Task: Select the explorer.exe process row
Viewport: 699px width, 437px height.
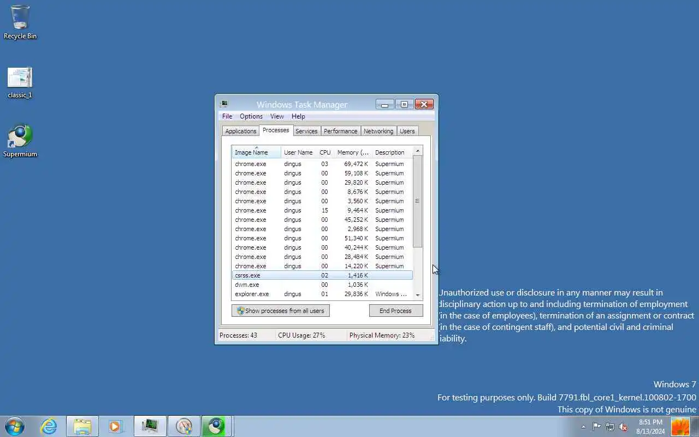Action: tap(322, 294)
